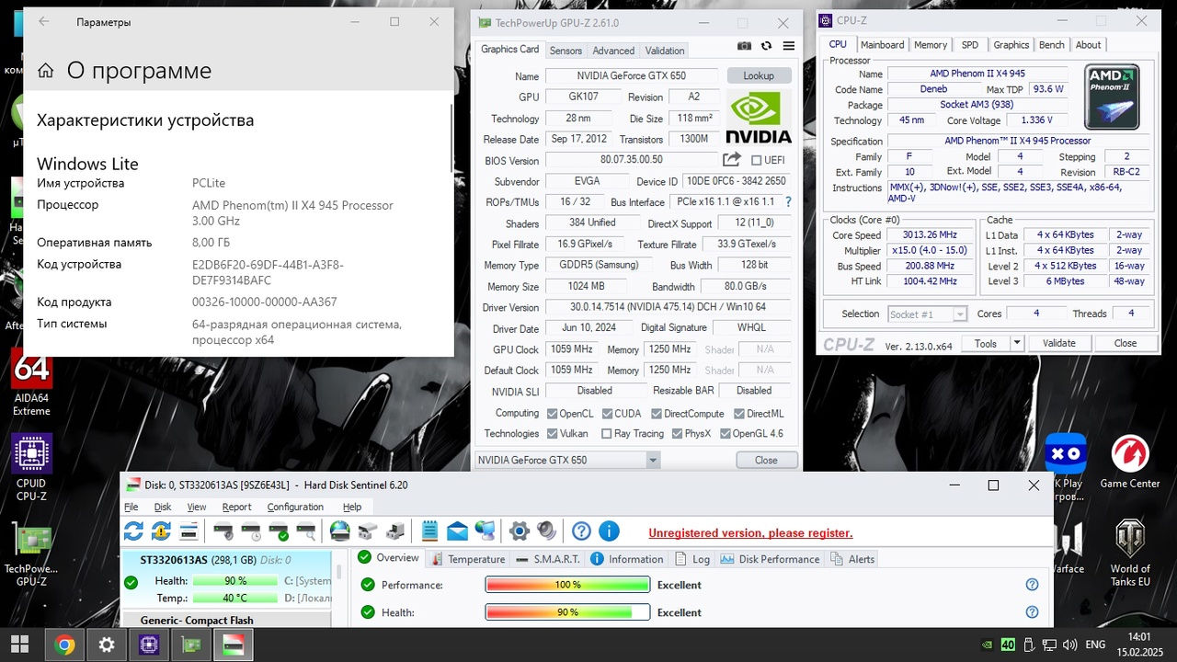Click the blue question mark help icon
Screen dimensions: 1177x662
coord(581,531)
